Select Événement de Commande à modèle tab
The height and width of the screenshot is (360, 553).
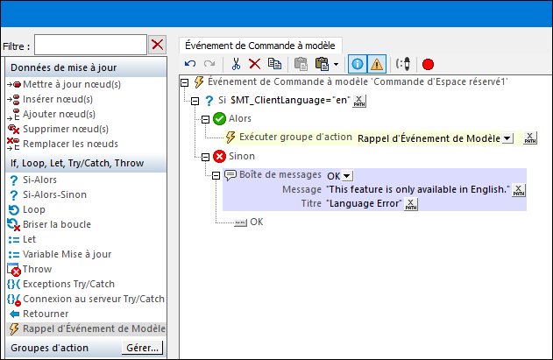260,46
